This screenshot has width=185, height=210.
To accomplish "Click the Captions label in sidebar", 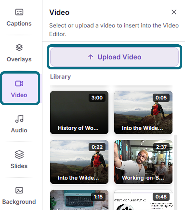I will pyautogui.click(x=19, y=24).
